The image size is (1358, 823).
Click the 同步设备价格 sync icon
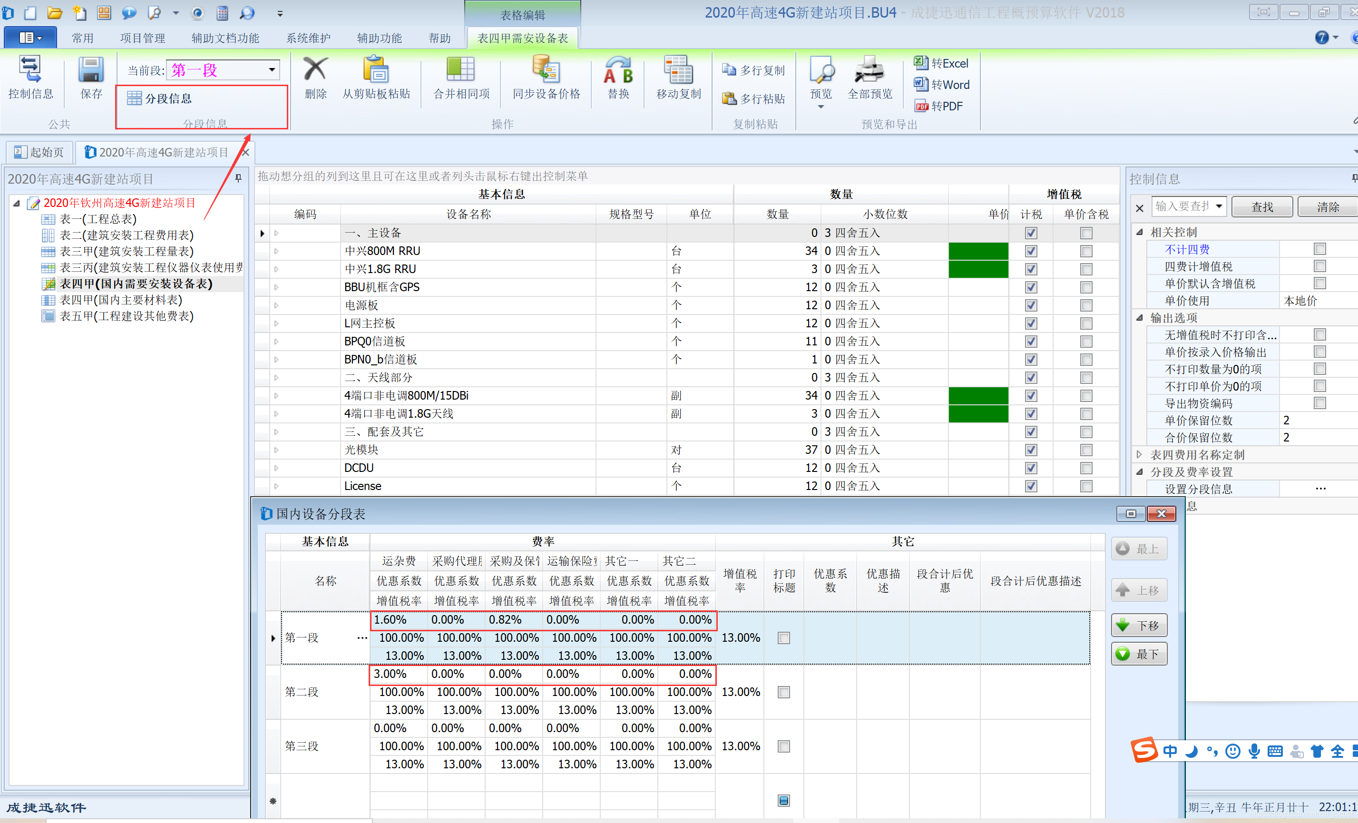coord(546,69)
